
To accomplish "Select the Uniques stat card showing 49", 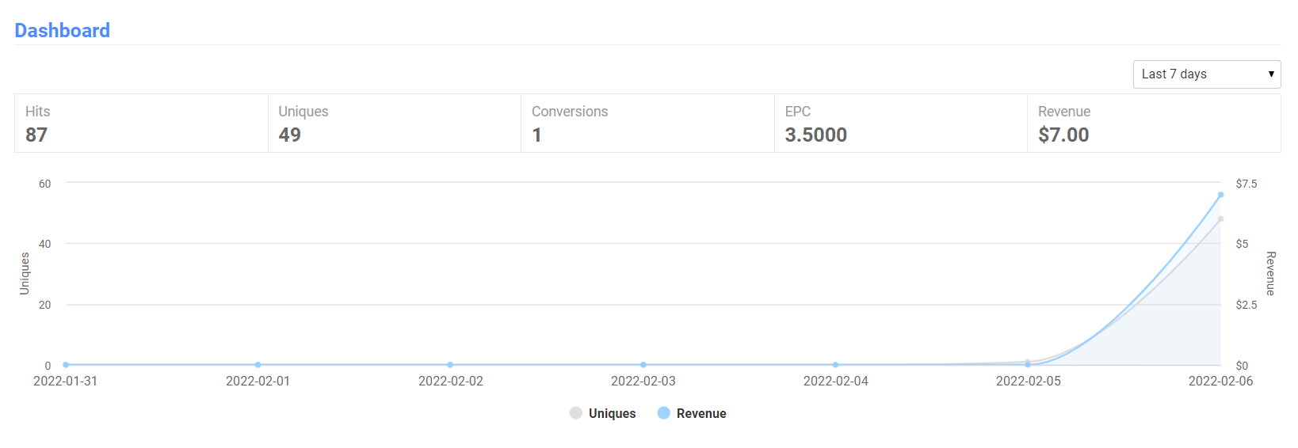I will [395, 123].
